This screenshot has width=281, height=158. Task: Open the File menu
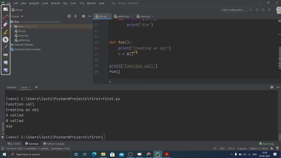[x=9, y=3]
